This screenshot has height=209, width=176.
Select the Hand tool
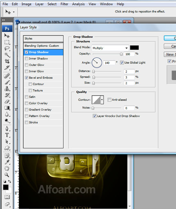(7, 168)
